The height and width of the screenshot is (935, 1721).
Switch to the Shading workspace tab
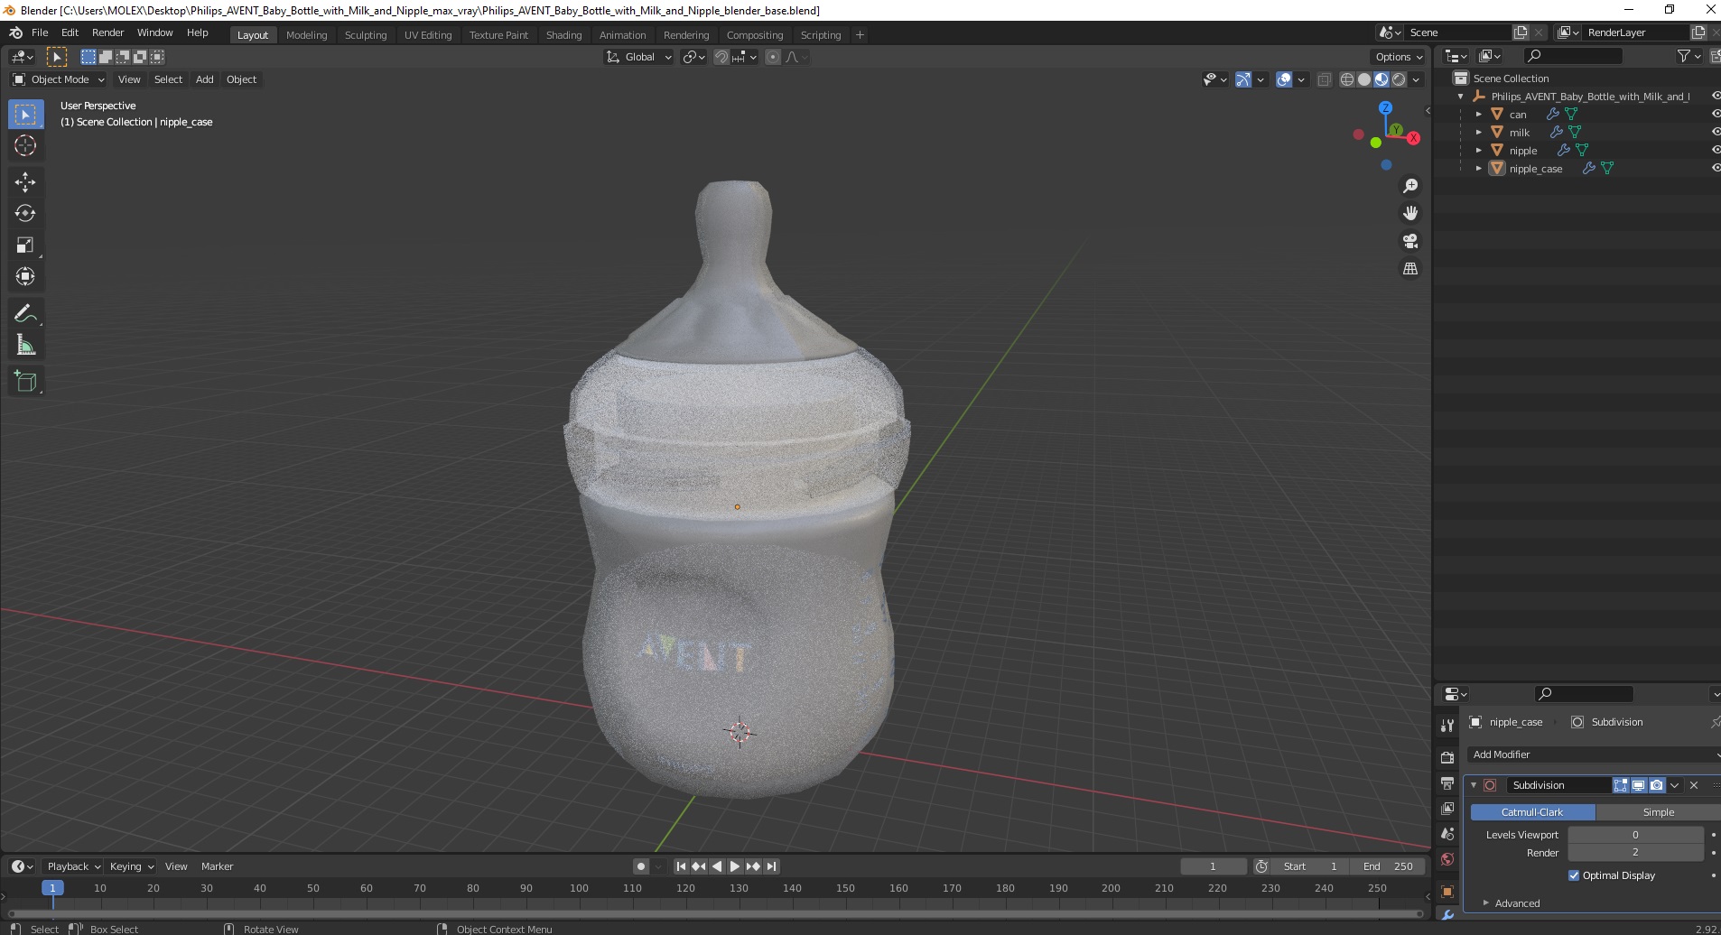pos(563,35)
